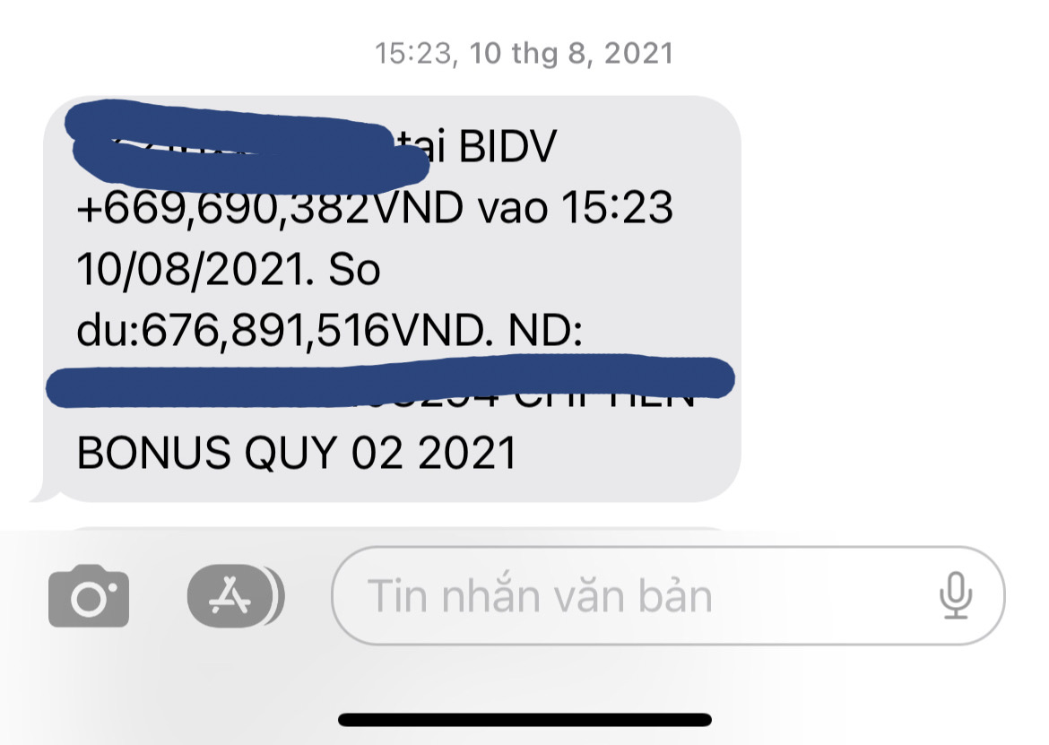Tap the home indicator bar

coord(524,720)
